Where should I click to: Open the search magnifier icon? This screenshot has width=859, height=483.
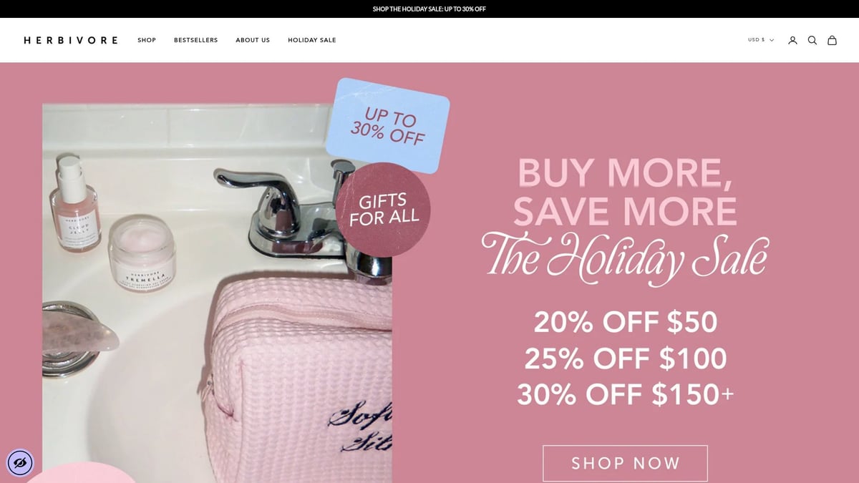click(812, 40)
